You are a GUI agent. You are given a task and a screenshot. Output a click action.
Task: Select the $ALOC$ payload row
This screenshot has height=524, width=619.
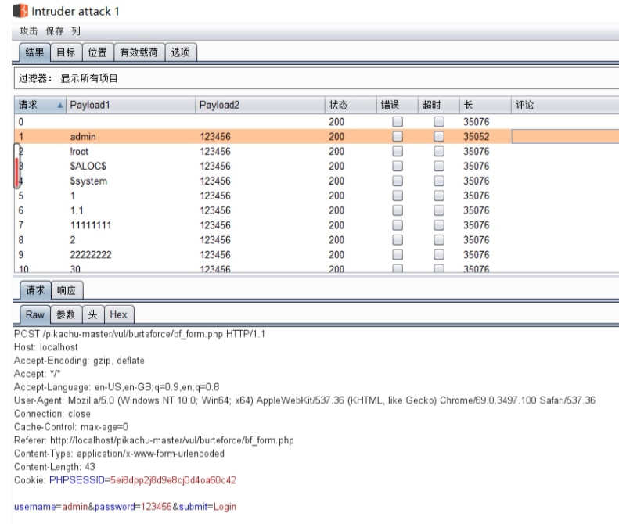[x=317, y=166]
